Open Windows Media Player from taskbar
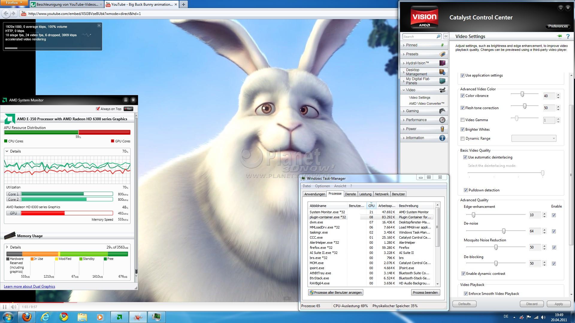This screenshot has width=575, height=323. tap(100, 317)
